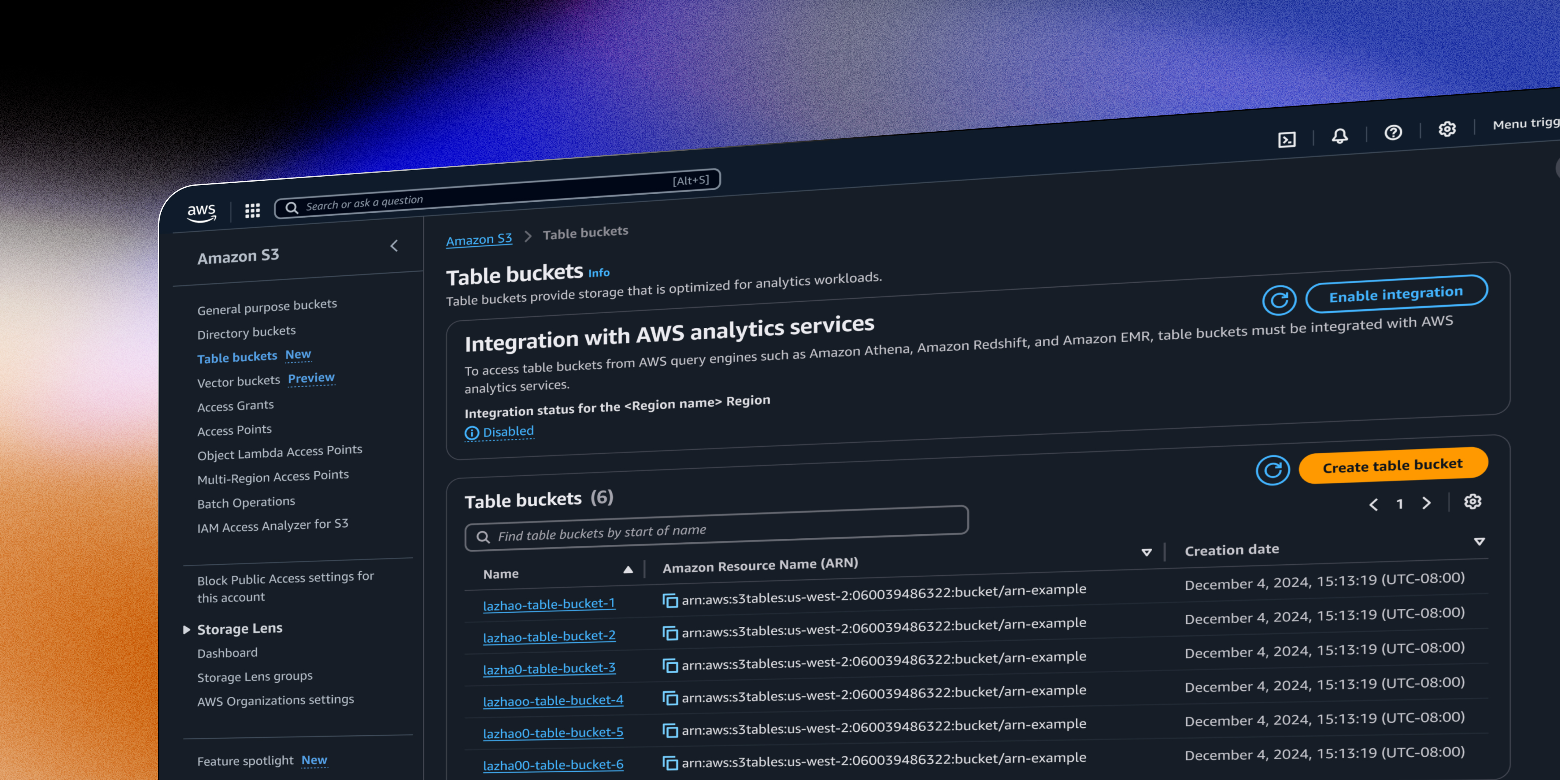Open the console settings gear in top bar
Screen dimensions: 1560x780
[x=1447, y=129]
